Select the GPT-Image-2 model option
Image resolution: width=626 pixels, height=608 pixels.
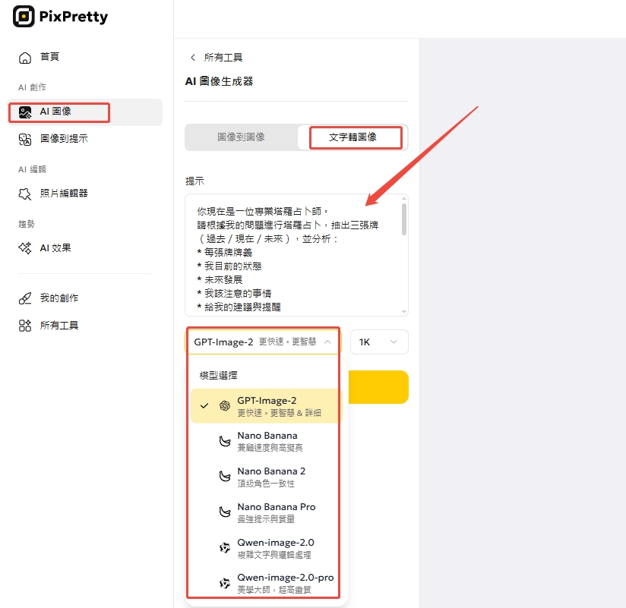[267, 406]
